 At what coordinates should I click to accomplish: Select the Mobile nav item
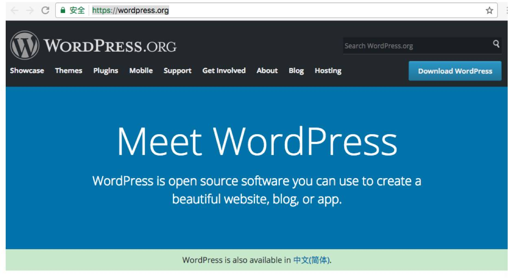point(141,71)
